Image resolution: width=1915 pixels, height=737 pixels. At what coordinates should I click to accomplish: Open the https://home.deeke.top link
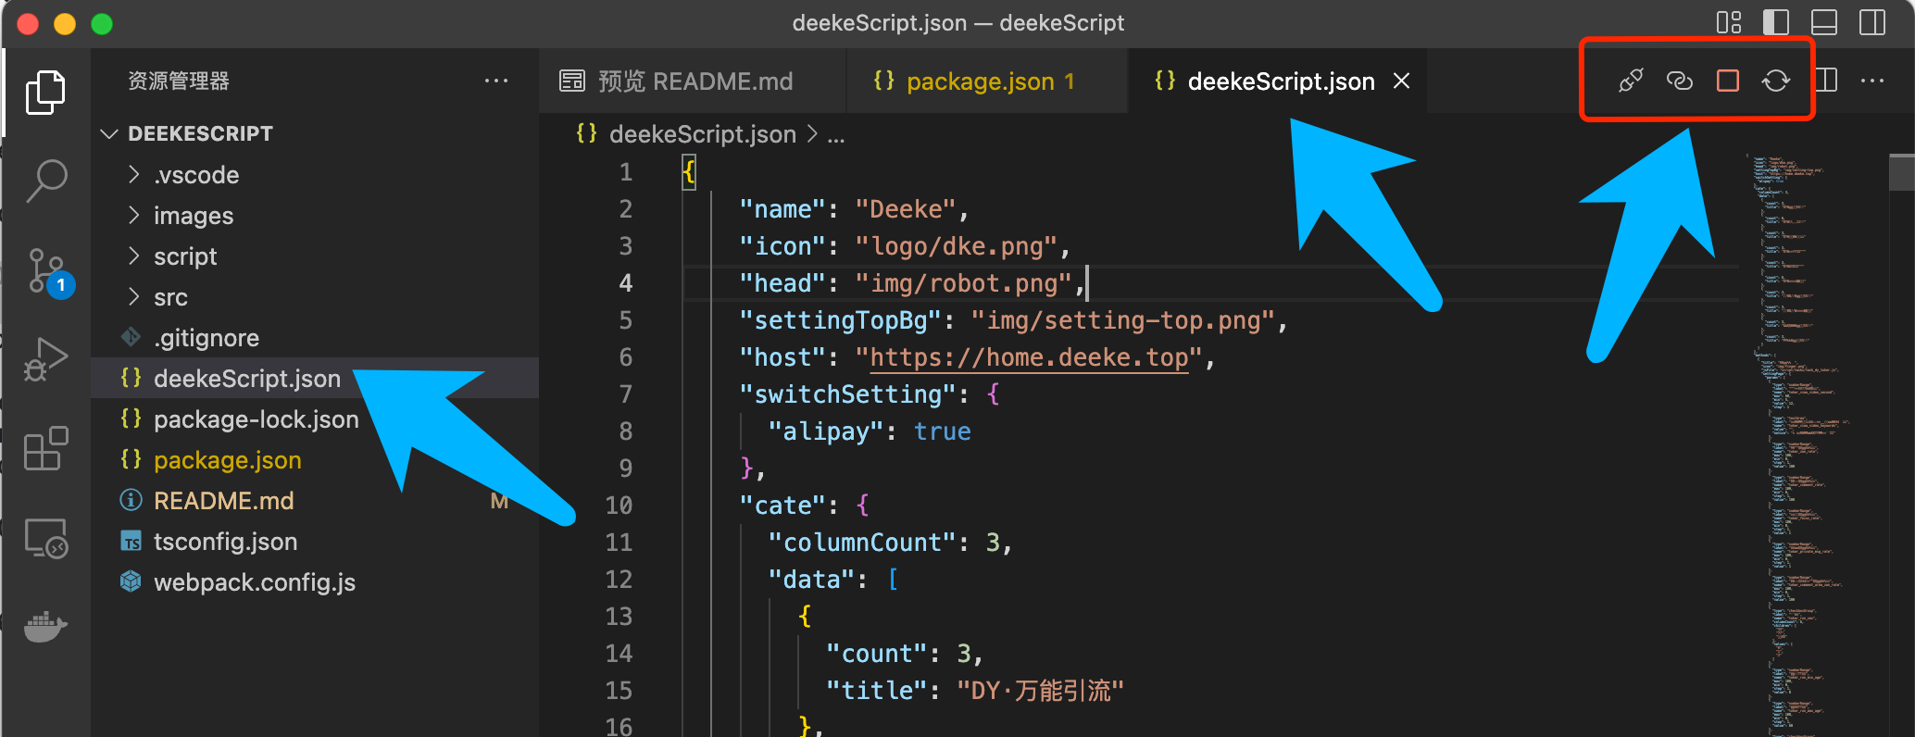tap(1028, 357)
